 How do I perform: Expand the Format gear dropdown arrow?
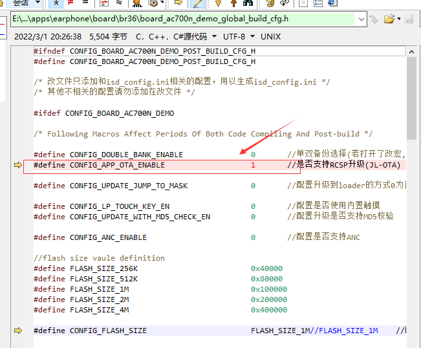[162, 3]
